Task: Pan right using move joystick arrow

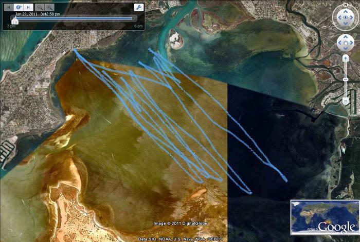Action: 351,42
